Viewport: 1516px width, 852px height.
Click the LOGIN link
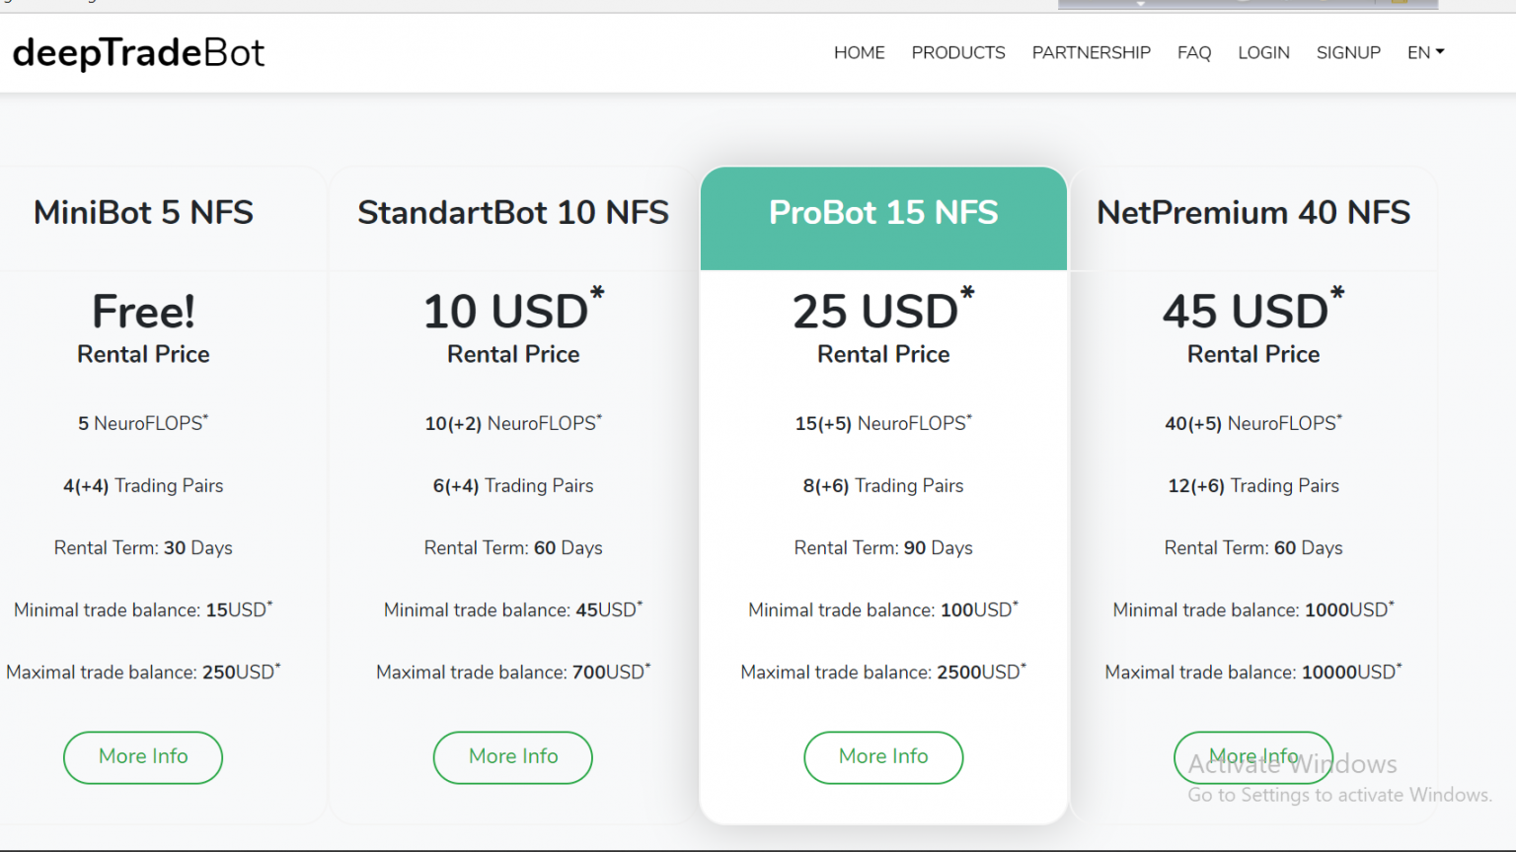tap(1263, 53)
